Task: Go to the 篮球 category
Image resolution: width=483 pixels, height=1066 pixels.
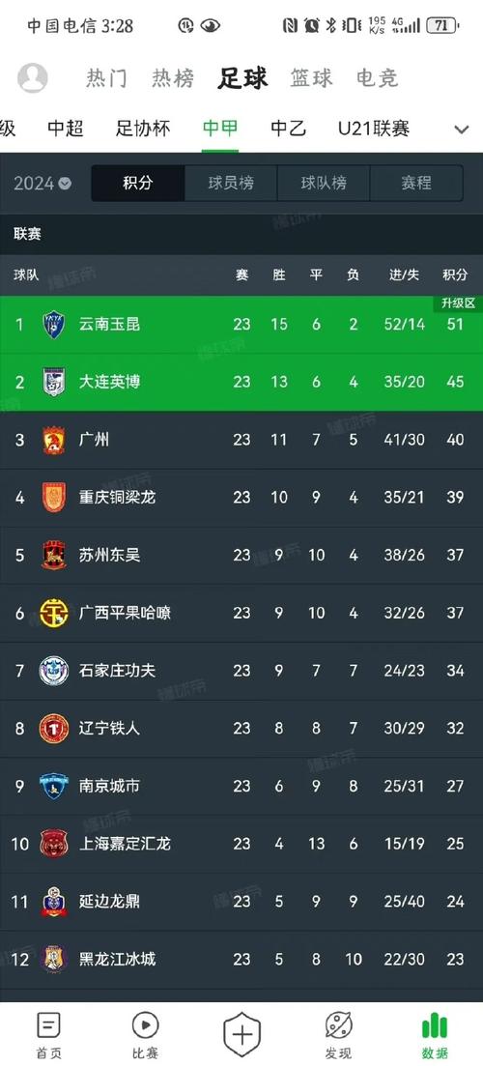Action: click(311, 78)
